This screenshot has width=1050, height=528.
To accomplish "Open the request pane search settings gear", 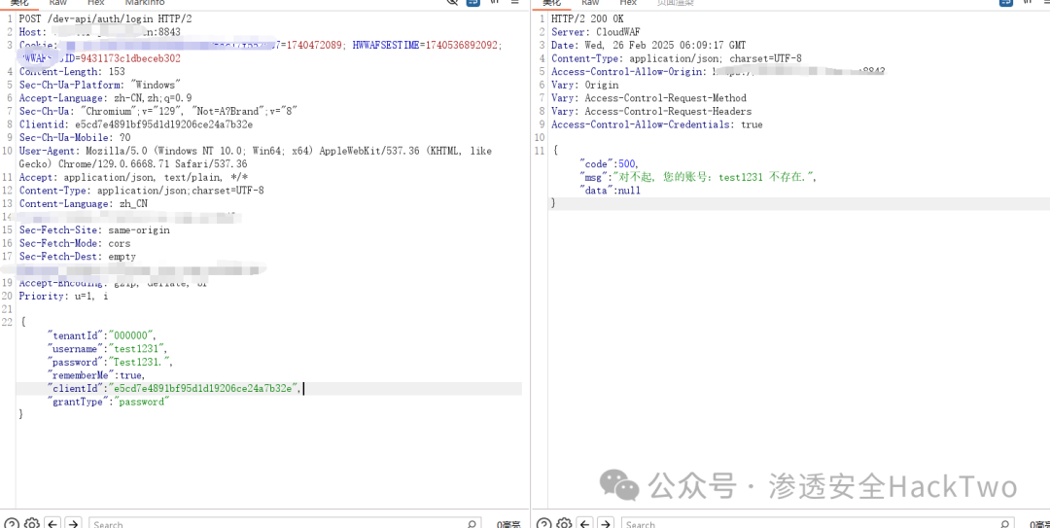I will [31, 523].
